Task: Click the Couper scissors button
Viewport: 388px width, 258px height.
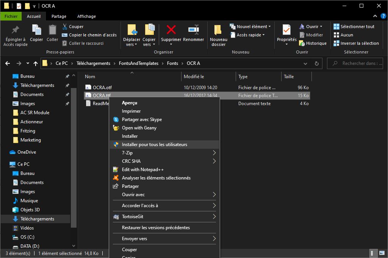Action: coord(73,27)
